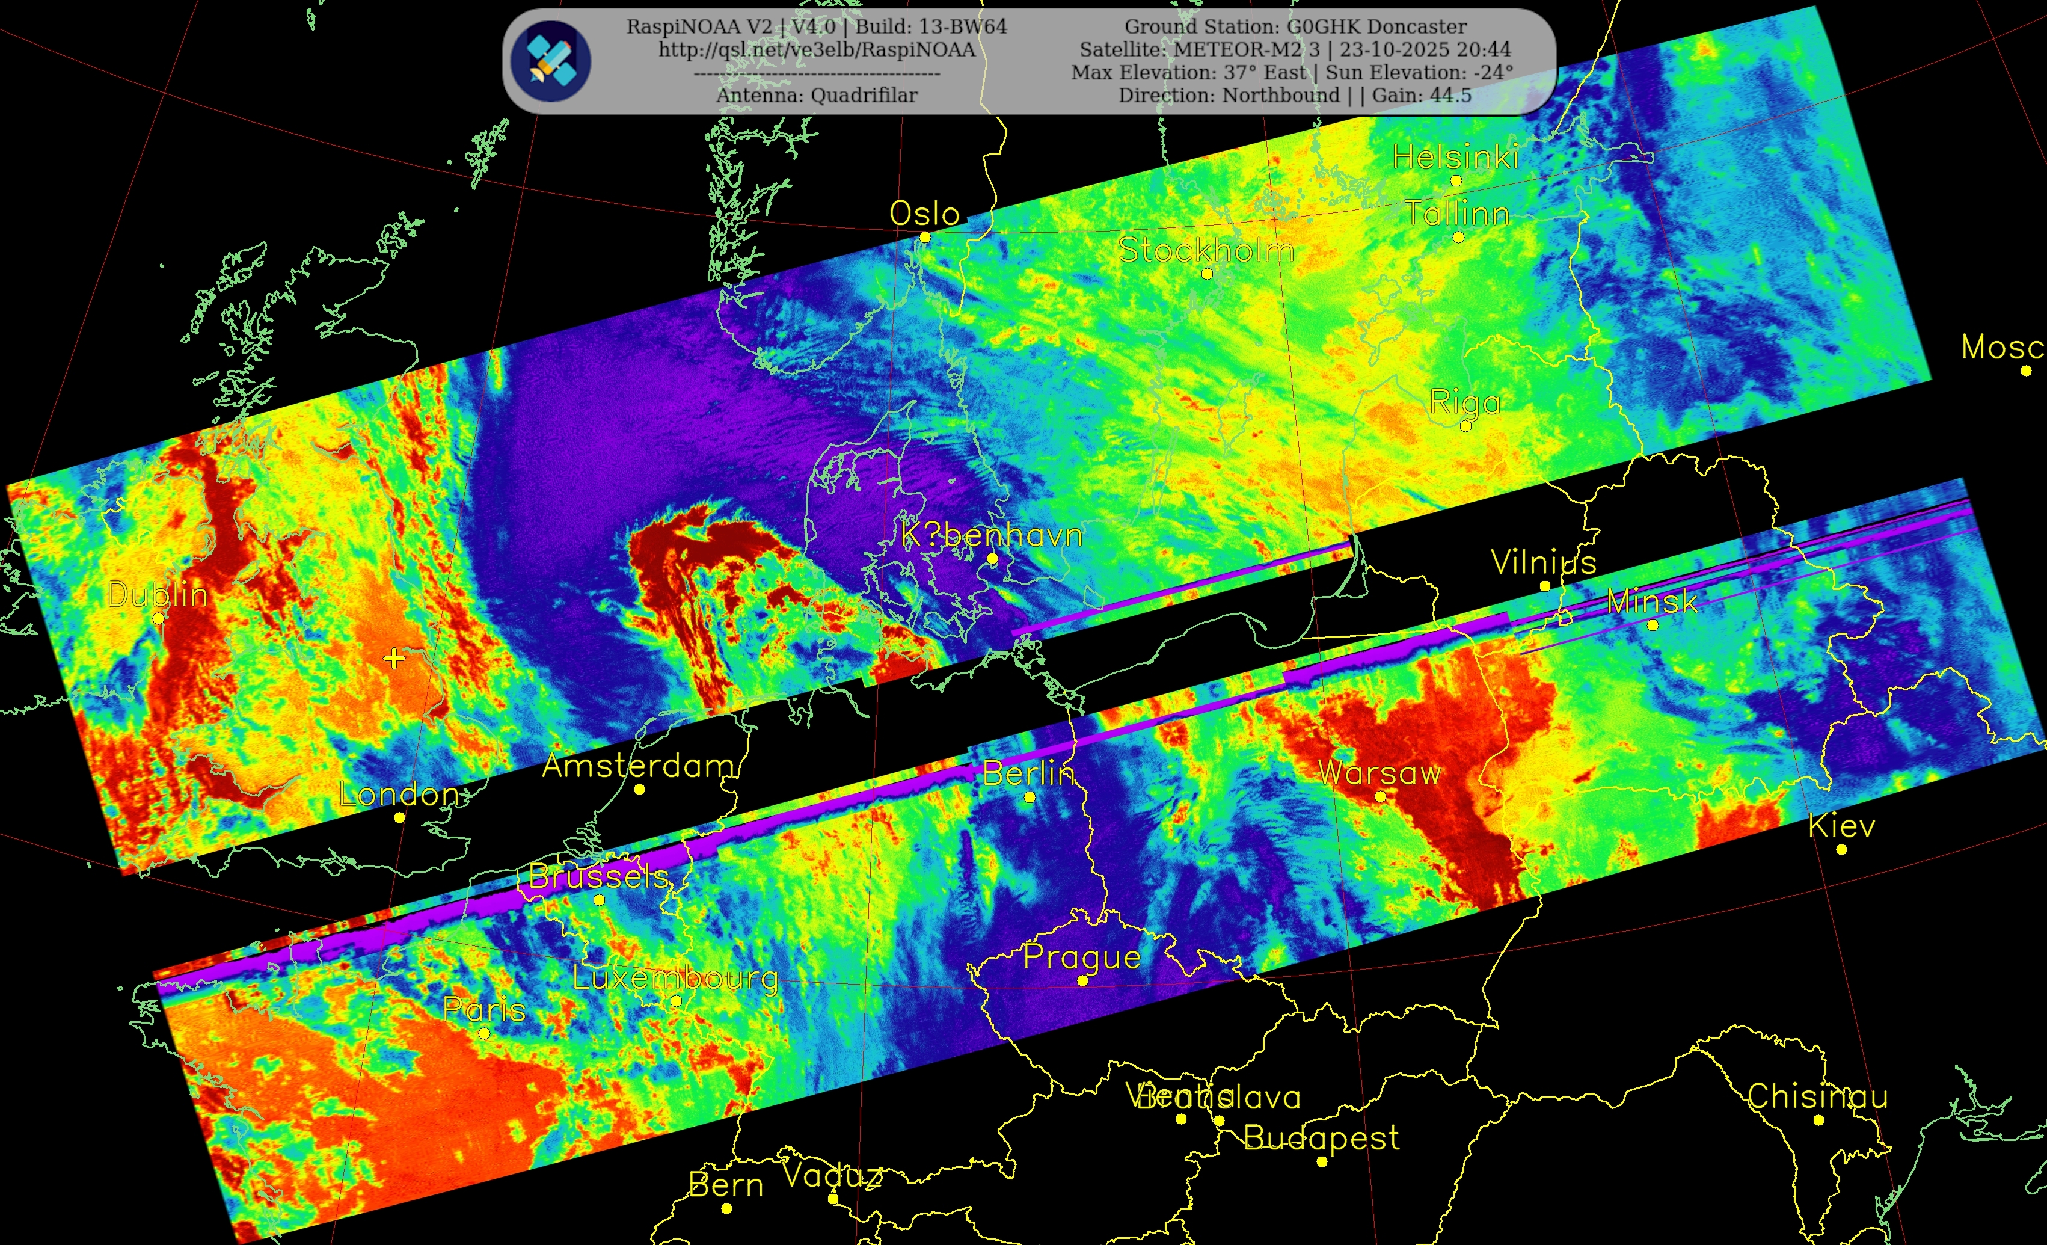2047x1245 pixels.
Task: Click the Oslo city marker dot
Action: (925, 237)
